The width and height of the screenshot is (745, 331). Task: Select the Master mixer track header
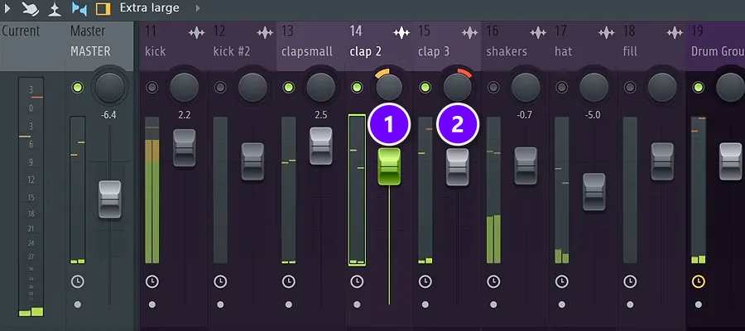pyautogui.click(x=100, y=46)
